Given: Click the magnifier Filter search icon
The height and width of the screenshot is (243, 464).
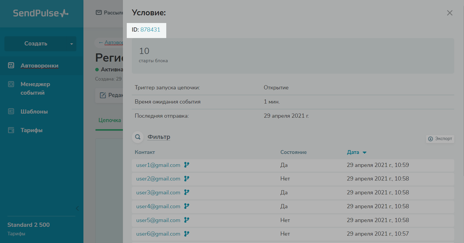Looking at the screenshot, I should pos(138,137).
